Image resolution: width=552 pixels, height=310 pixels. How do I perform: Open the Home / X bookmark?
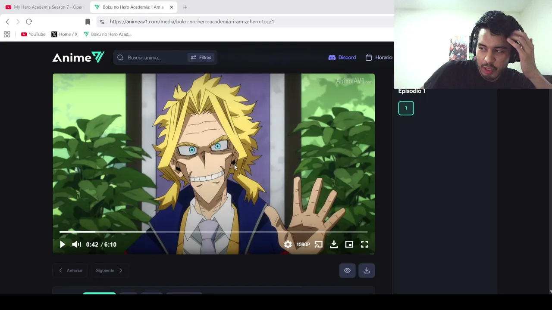coord(64,34)
